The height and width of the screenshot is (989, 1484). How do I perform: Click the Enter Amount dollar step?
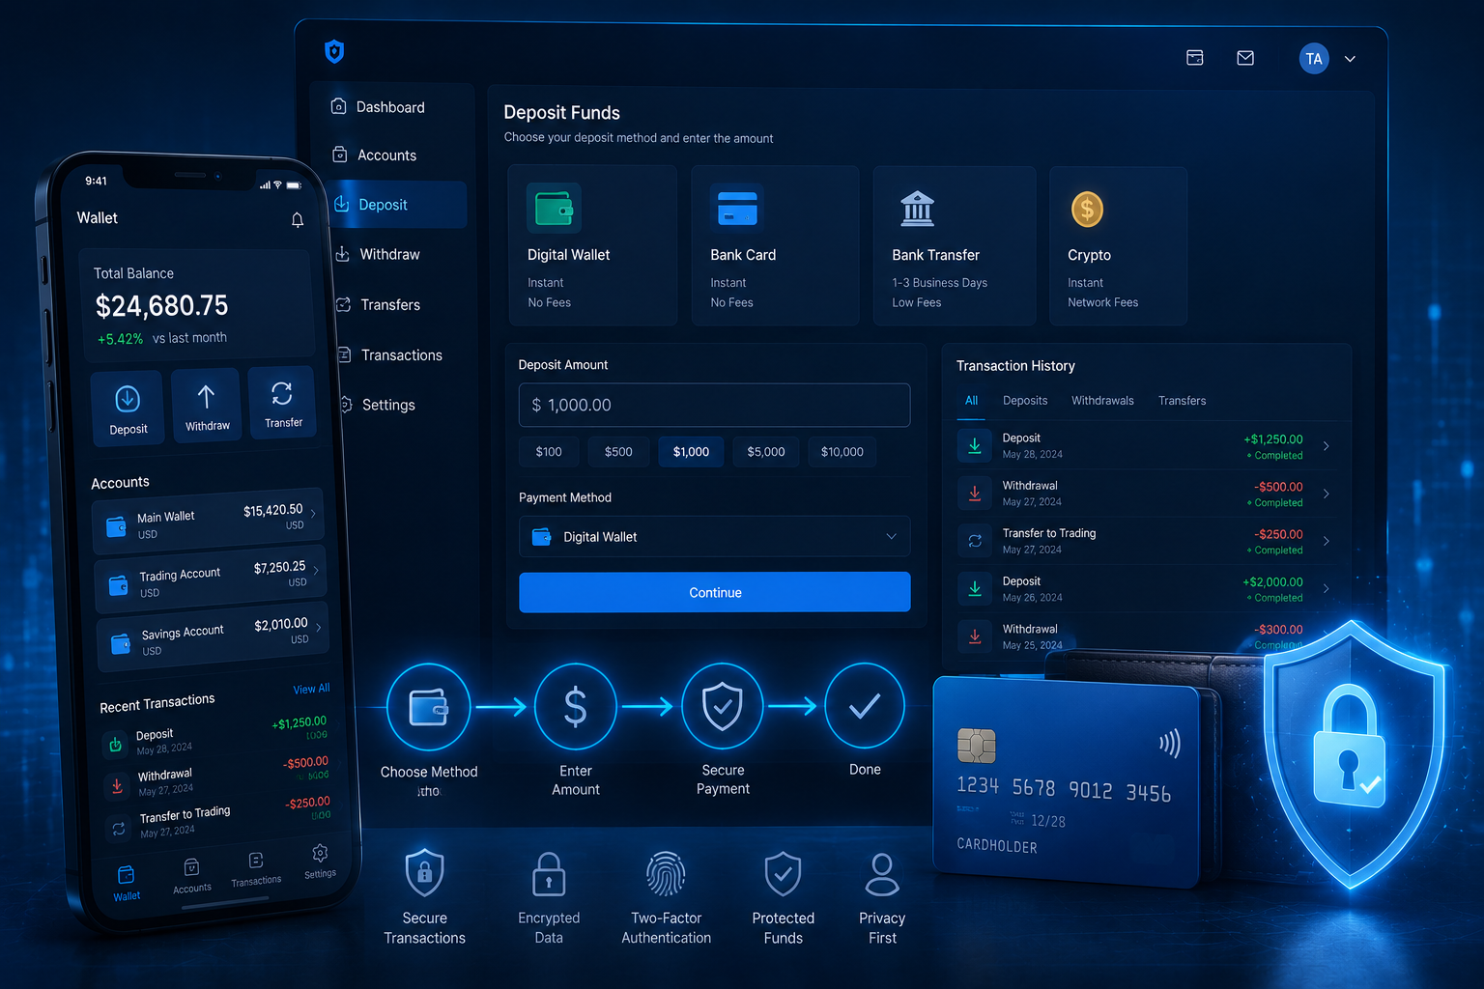[x=575, y=706]
